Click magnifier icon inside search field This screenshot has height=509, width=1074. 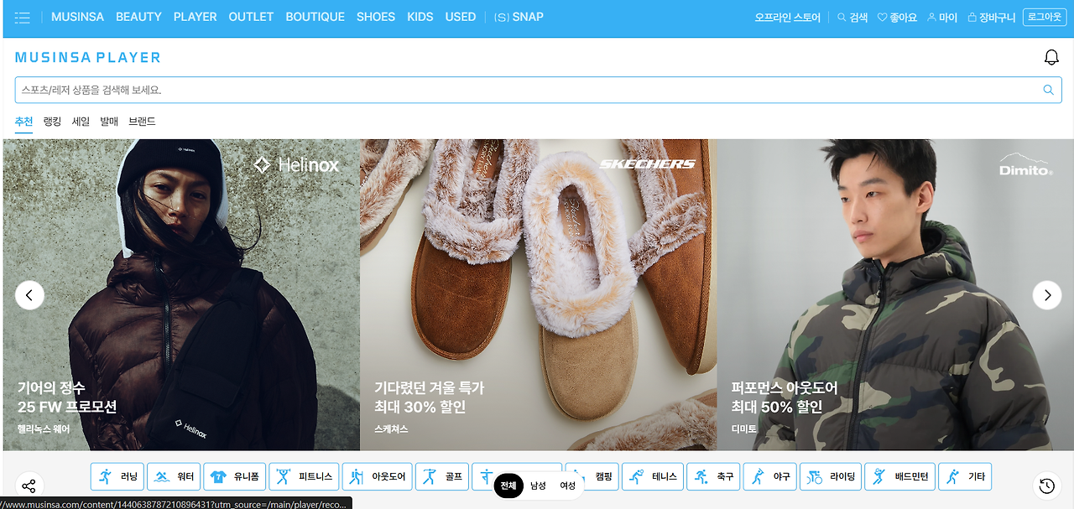(1048, 90)
